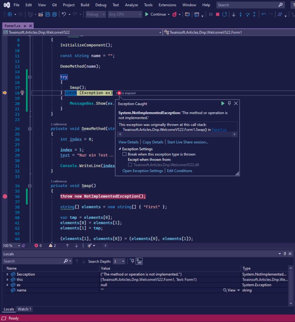Stop debugging with the red square
The height and width of the screenshot is (322, 295).
pos(218,15)
